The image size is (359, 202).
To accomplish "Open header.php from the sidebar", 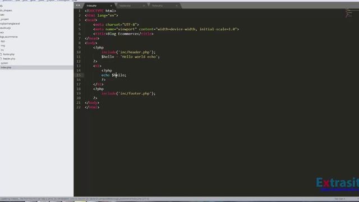I will click(x=9, y=58).
